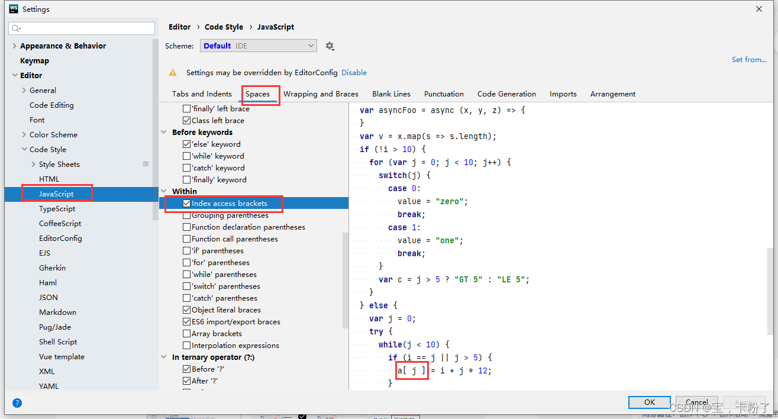The height and width of the screenshot is (419, 778).
Task: Select Markdown code style
Action: [x=57, y=312]
